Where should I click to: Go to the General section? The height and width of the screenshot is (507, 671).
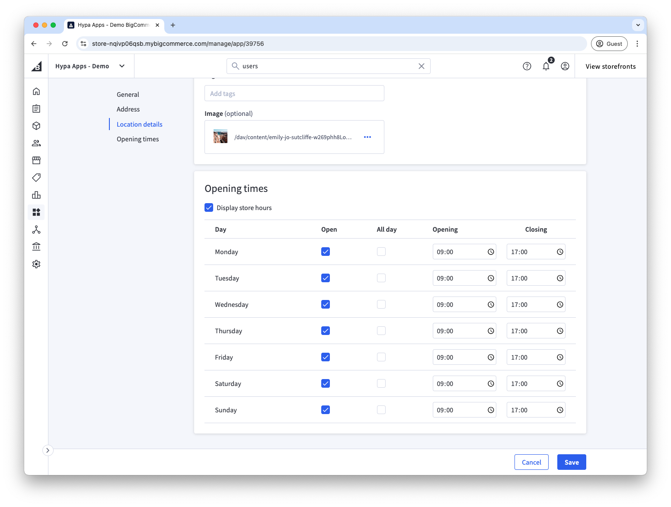coord(128,95)
